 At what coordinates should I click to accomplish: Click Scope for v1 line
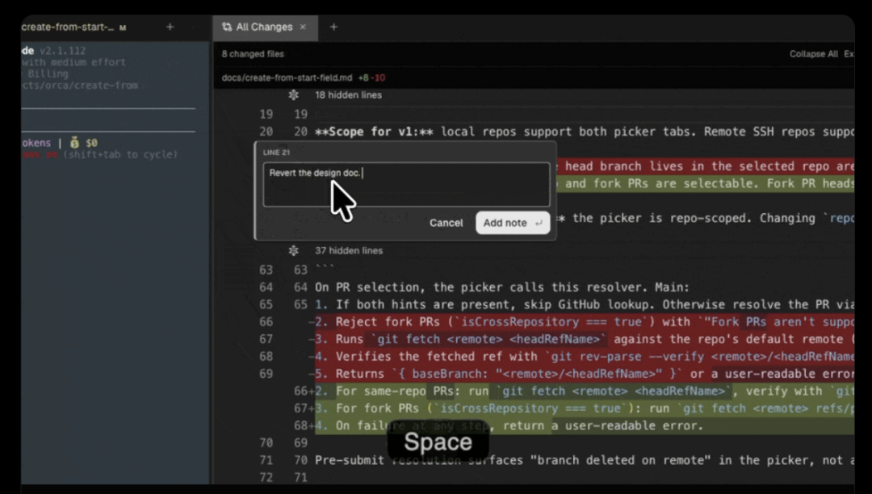(x=584, y=132)
